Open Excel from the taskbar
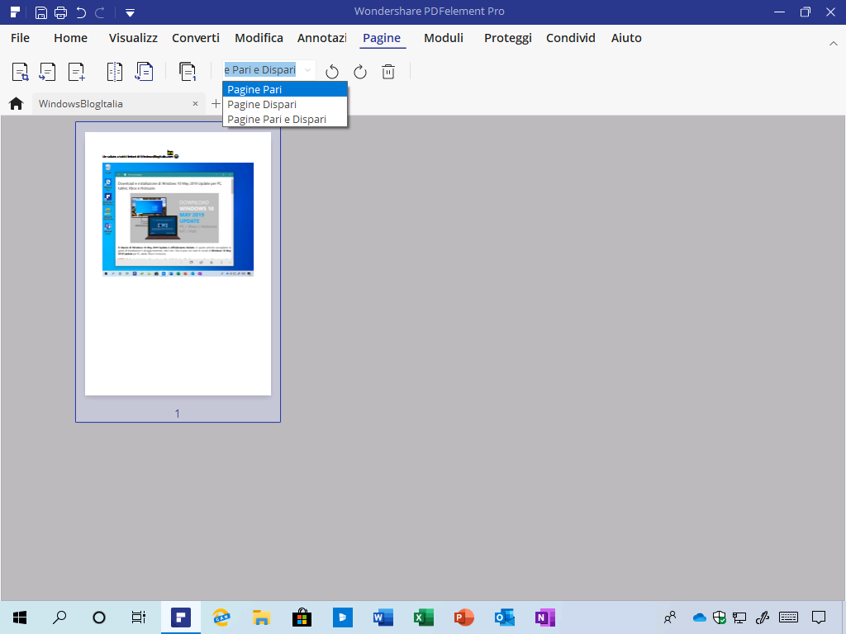This screenshot has height=634, width=846. [x=424, y=617]
